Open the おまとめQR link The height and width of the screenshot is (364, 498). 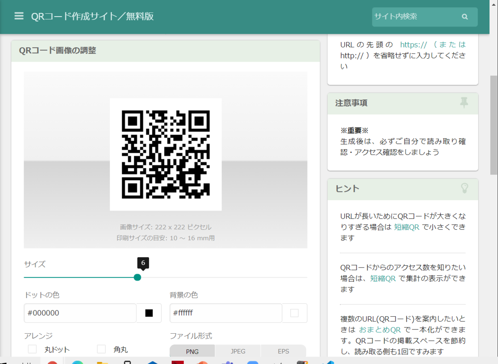click(380, 330)
